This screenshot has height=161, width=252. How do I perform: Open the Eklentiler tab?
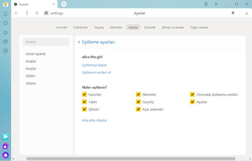coord(116,27)
